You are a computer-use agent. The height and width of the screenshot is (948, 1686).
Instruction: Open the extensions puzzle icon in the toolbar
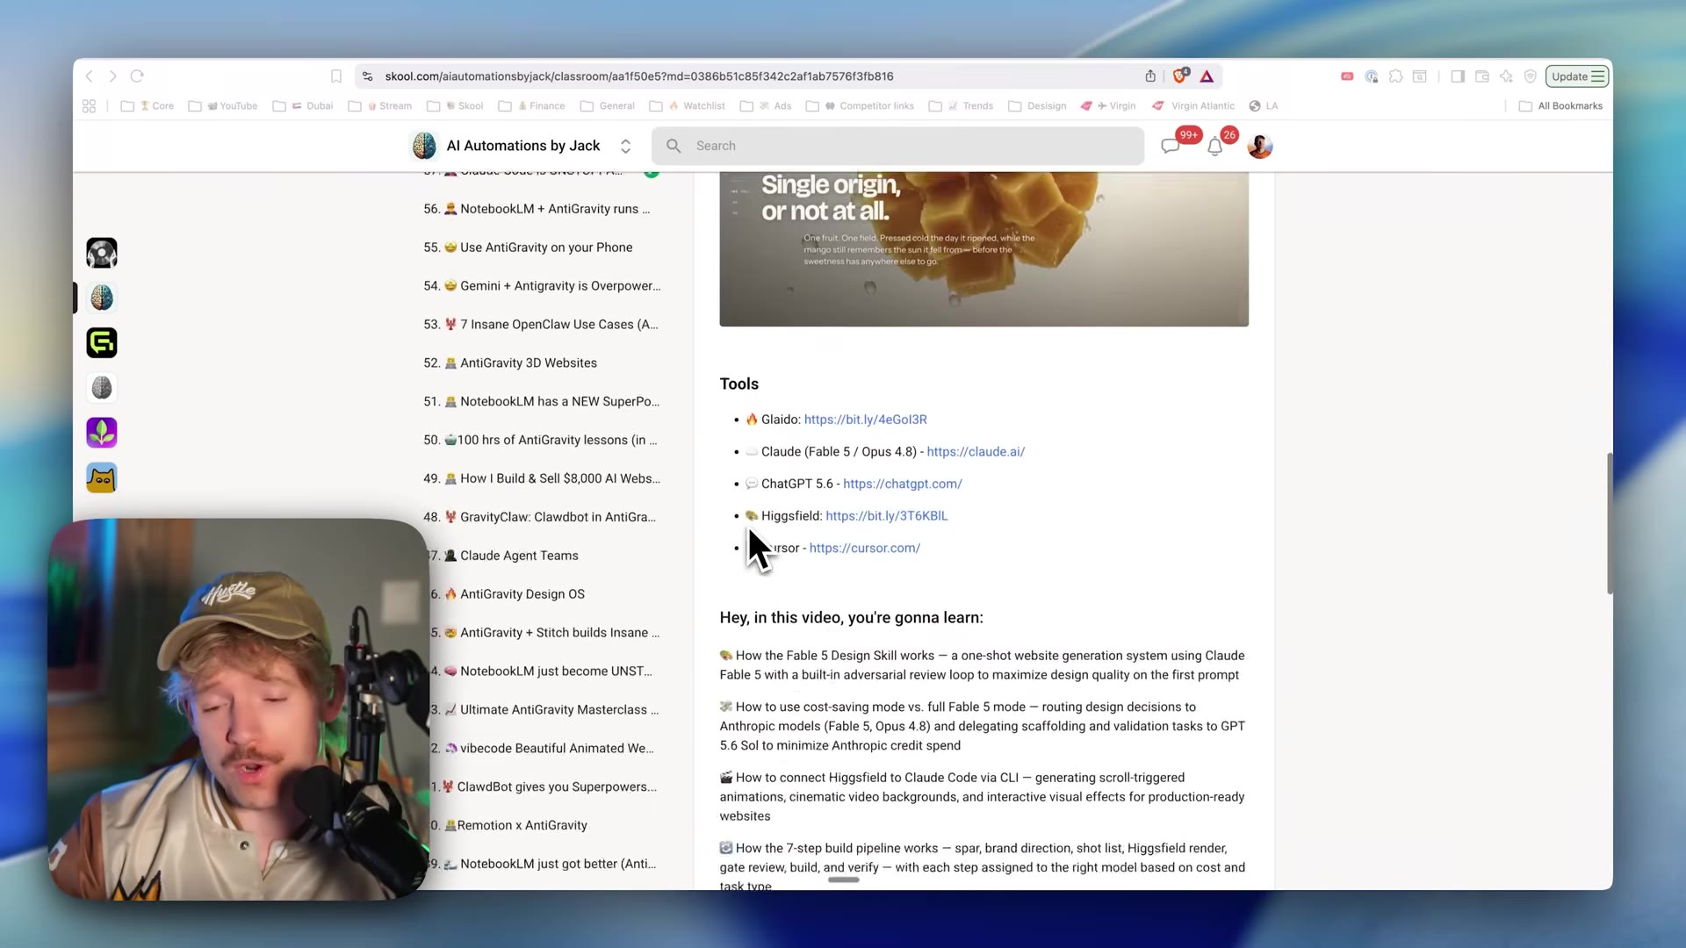tap(1395, 76)
